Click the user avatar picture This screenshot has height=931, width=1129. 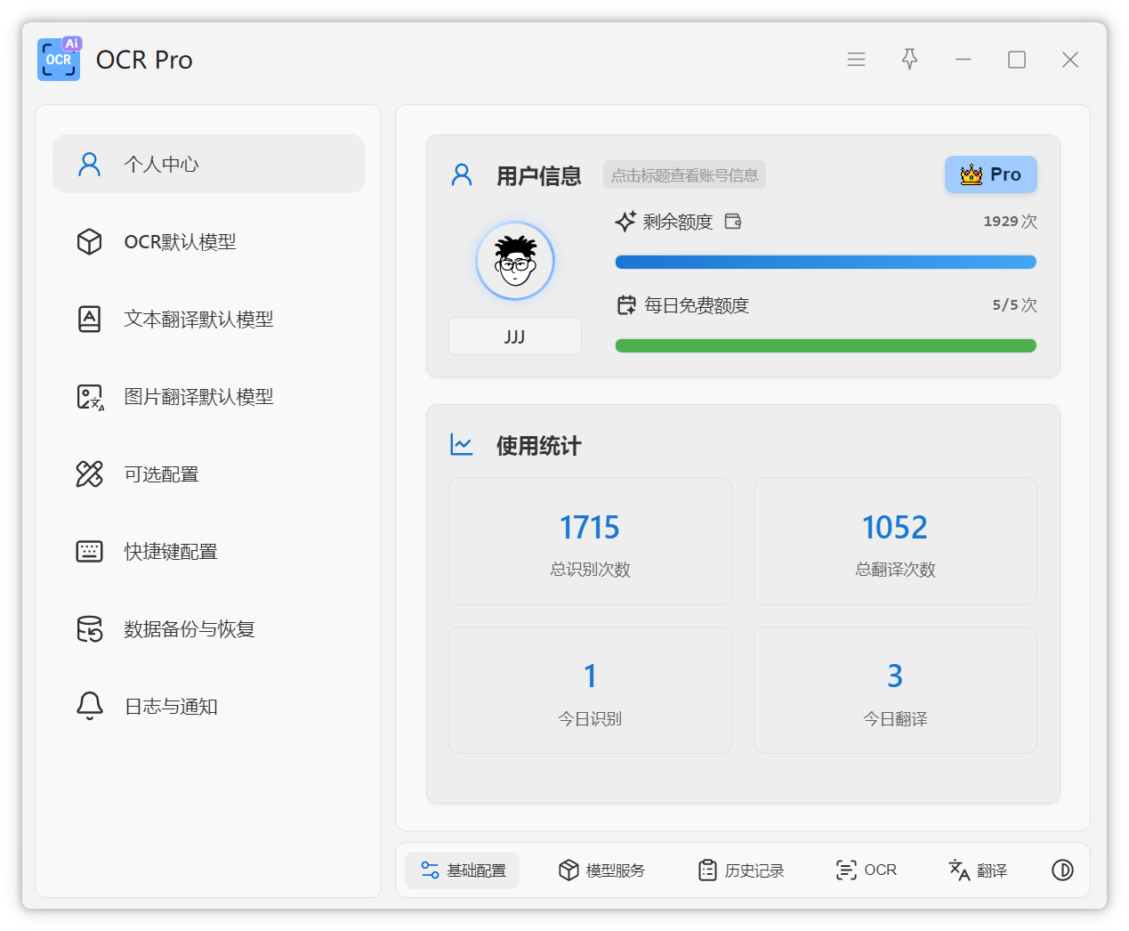point(515,261)
